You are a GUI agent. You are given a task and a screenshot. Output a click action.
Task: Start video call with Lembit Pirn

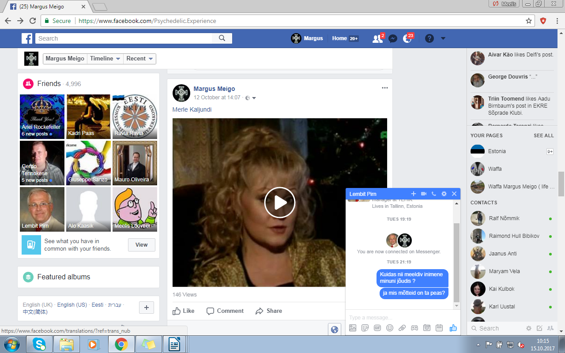click(x=424, y=194)
